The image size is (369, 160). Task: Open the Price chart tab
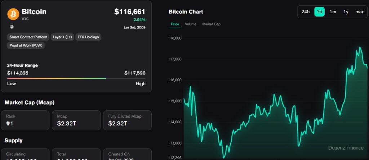[x=175, y=24]
